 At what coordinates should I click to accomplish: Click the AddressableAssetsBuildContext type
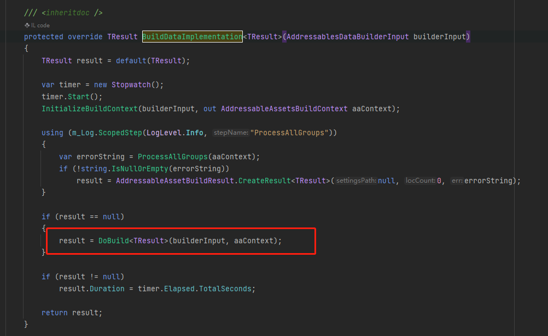pyautogui.click(x=284, y=109)
